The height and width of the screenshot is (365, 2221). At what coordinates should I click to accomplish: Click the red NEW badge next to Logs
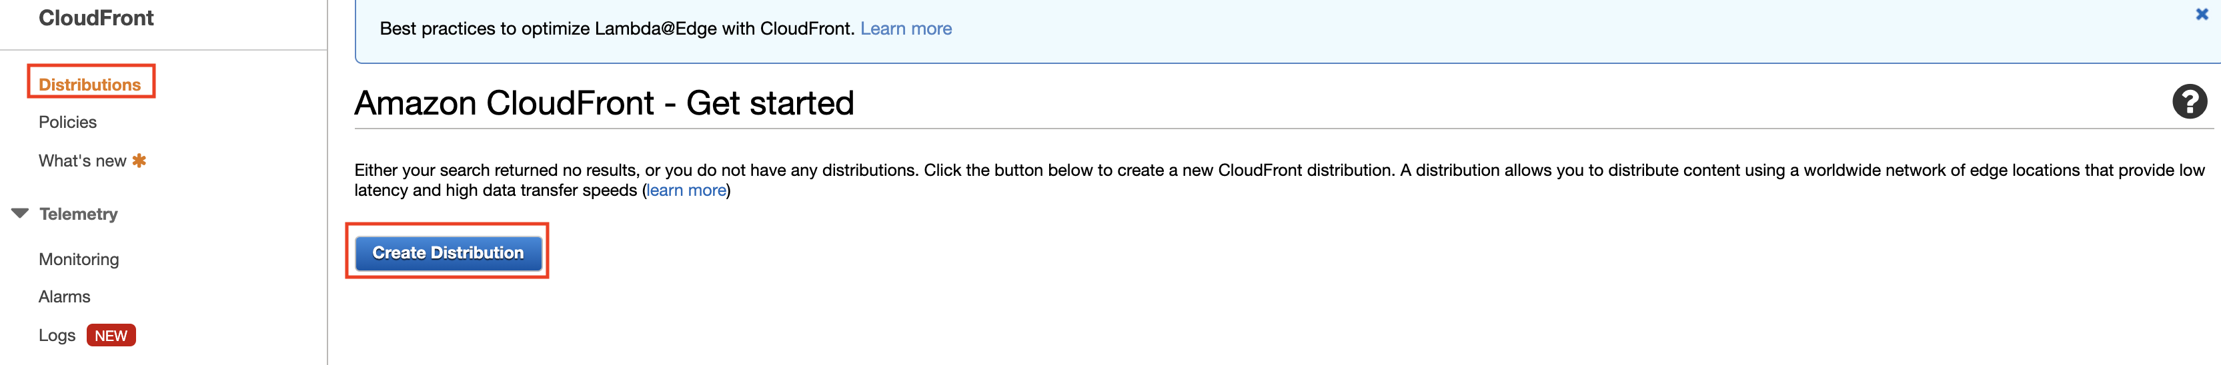(x=111, y=336)
